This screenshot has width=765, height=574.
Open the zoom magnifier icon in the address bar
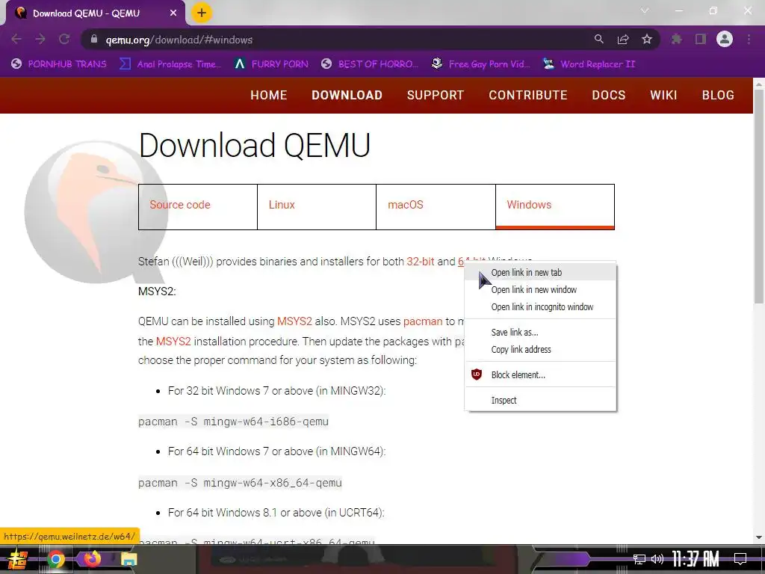[x=598, y=39]
